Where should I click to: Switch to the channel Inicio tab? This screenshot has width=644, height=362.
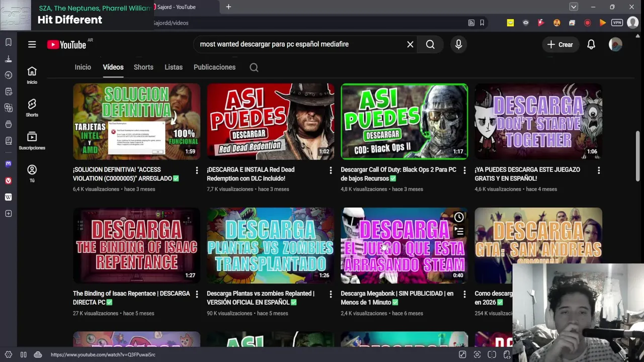[x=83, y=67]
